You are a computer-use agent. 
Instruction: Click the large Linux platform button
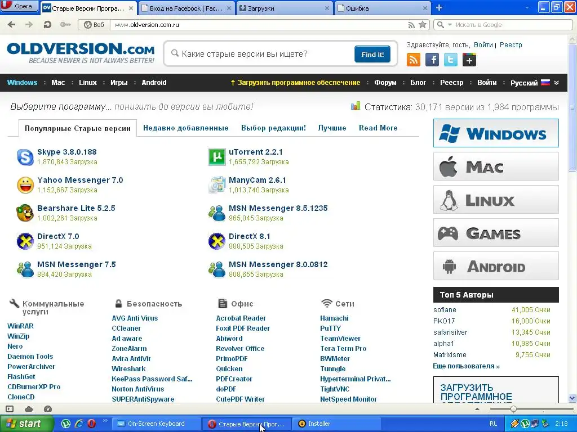coord(496,200)
